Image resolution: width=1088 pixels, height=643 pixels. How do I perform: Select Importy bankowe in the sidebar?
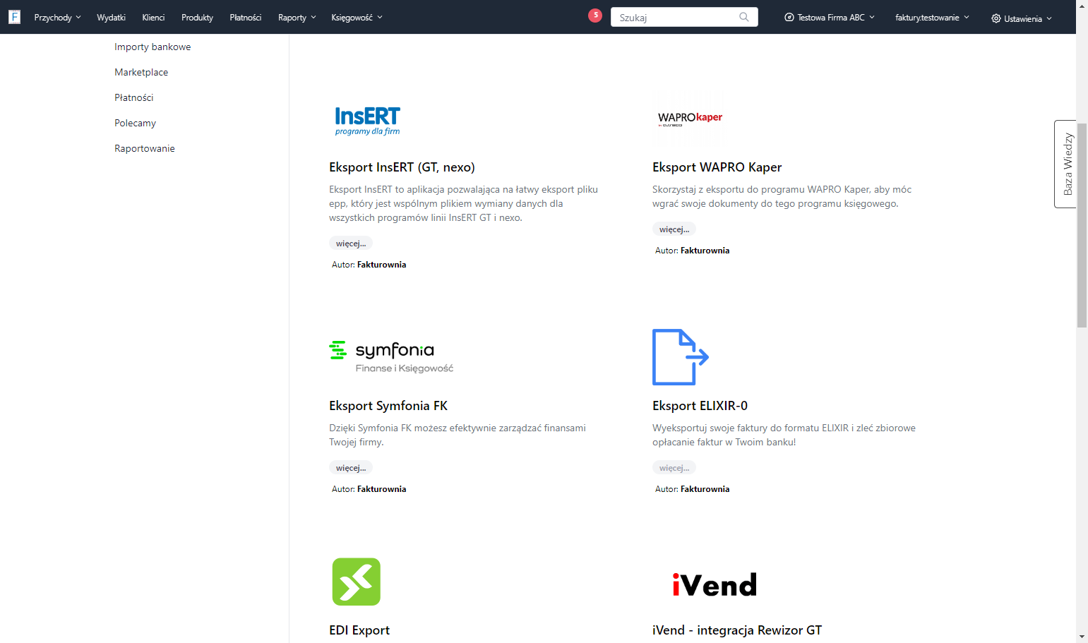pyautogui.click(x=153, y=47)
